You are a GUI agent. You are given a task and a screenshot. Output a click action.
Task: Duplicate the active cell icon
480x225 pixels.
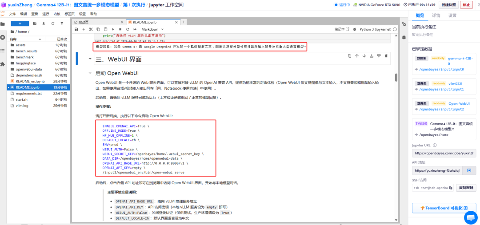pos(349,56)
